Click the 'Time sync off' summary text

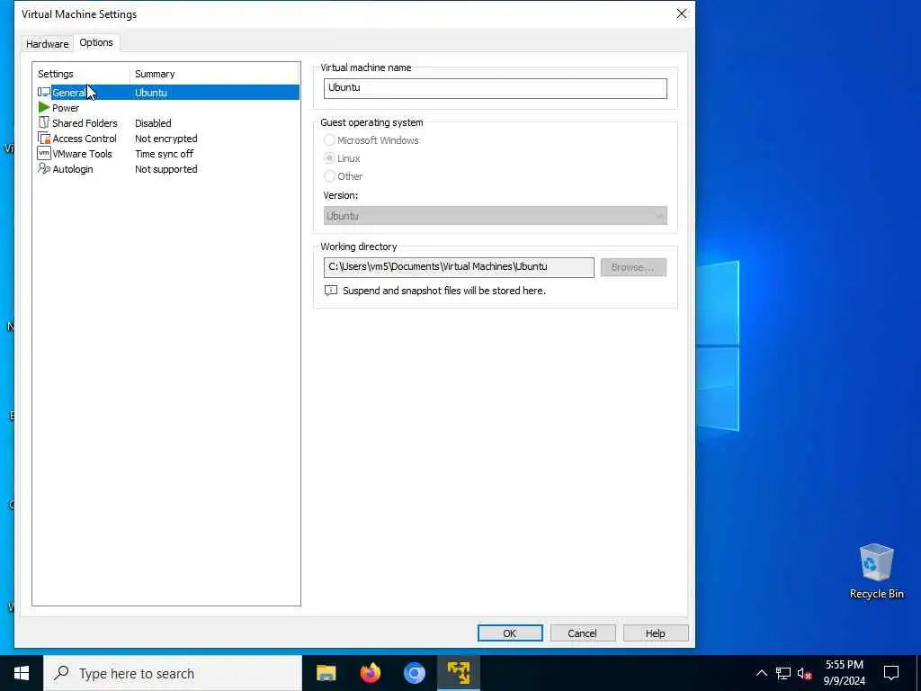pyautogui.click(x=164, y=153)
